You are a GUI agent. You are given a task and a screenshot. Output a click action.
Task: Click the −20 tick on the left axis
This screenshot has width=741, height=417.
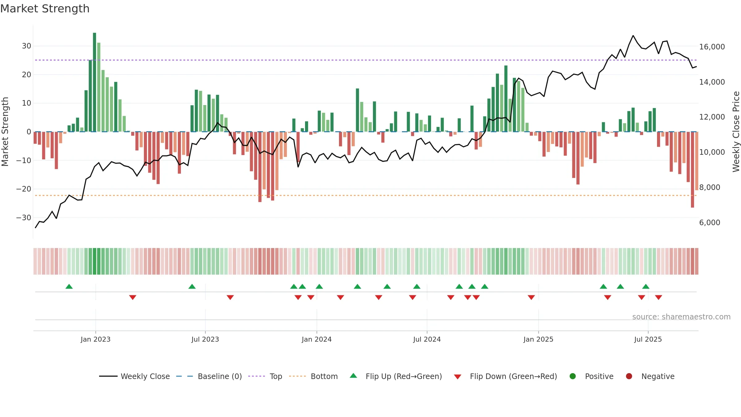tap(24, 189)
